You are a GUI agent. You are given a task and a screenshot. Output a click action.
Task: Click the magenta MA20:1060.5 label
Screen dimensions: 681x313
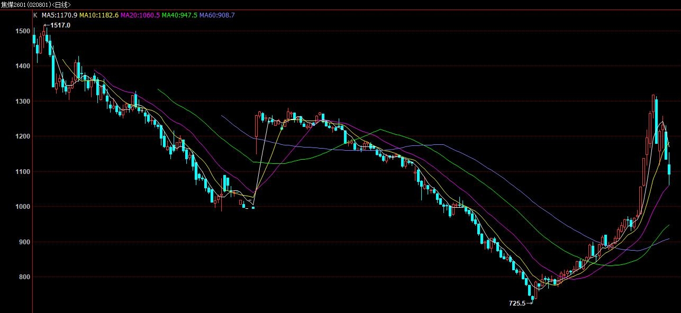pos(140,15)
